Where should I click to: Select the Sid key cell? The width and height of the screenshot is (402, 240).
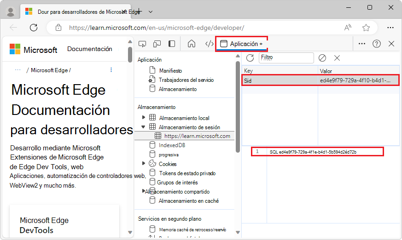click(x=280, y=80)
